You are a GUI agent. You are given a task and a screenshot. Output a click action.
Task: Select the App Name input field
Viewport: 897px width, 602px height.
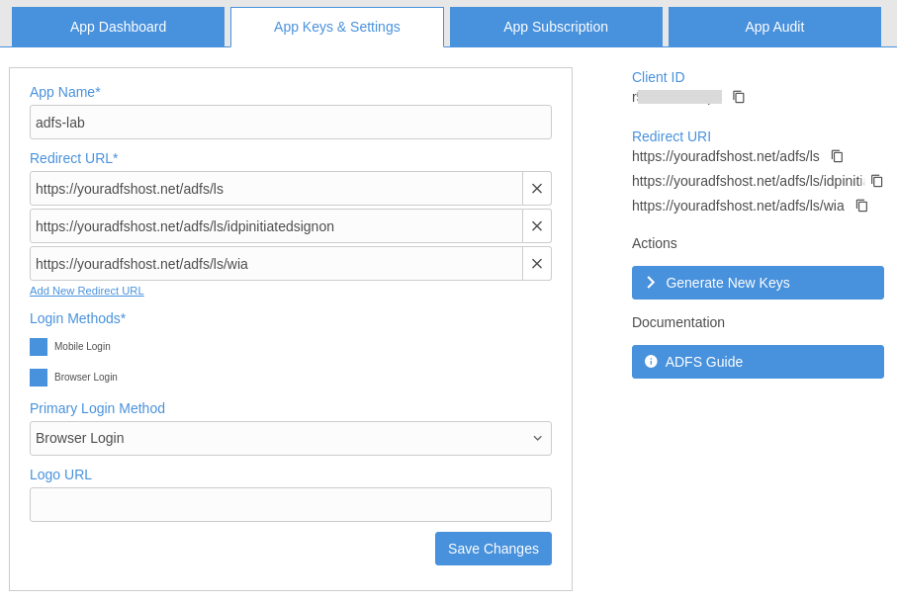[x=290, y=122]
